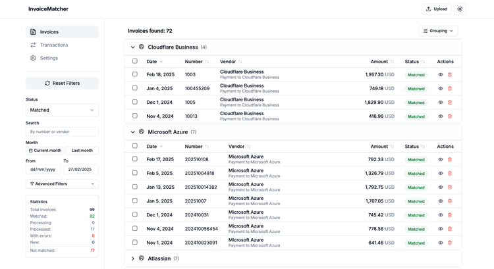The image size is (494, 269).
Task: Open the Grouping dropdown
Action: [438, 31]
